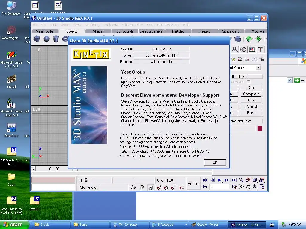Select the Sphere primitive icon in the shelf

(46, 39)
